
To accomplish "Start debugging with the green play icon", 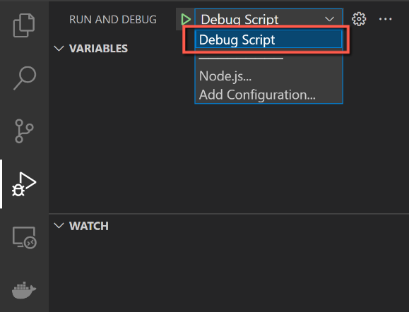I will [x=186, y=19].
